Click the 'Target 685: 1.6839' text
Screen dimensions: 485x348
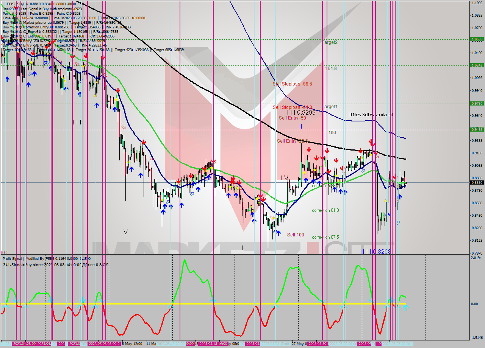coord(169,50)
